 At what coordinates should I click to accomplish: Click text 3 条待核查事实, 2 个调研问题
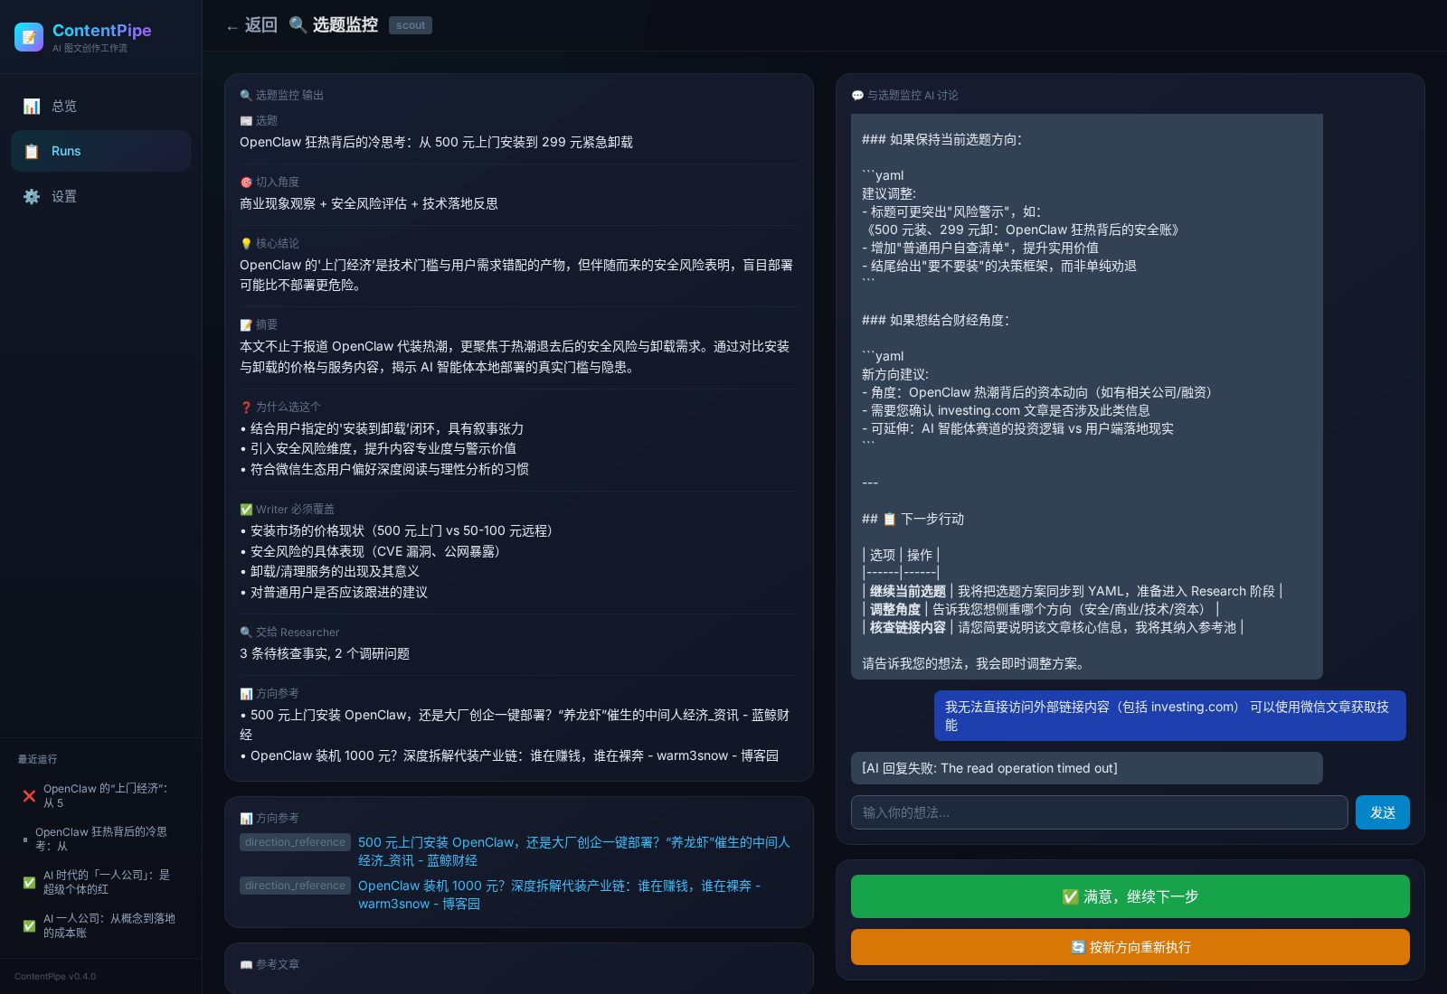pos(325,653)
